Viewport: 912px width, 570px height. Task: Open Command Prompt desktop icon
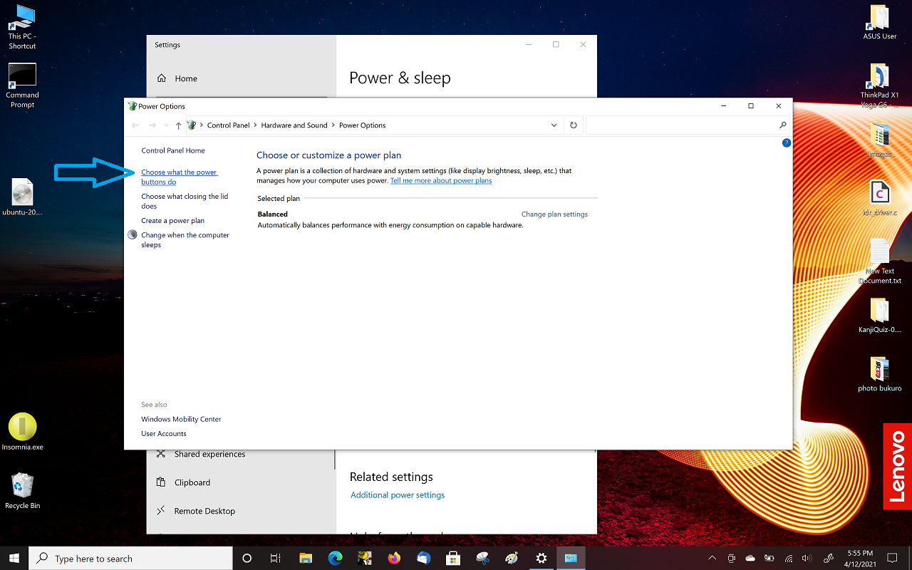click(x=22, y=85)
